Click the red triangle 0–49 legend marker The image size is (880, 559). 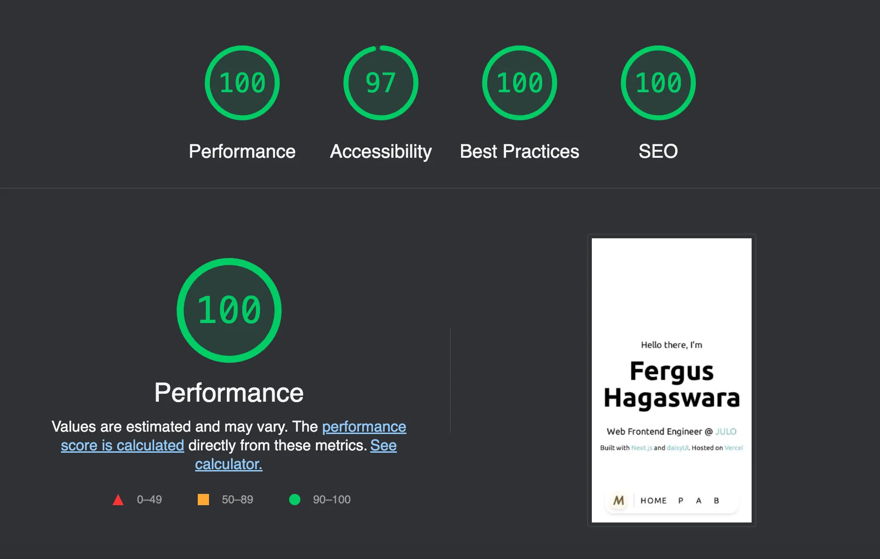119,500
